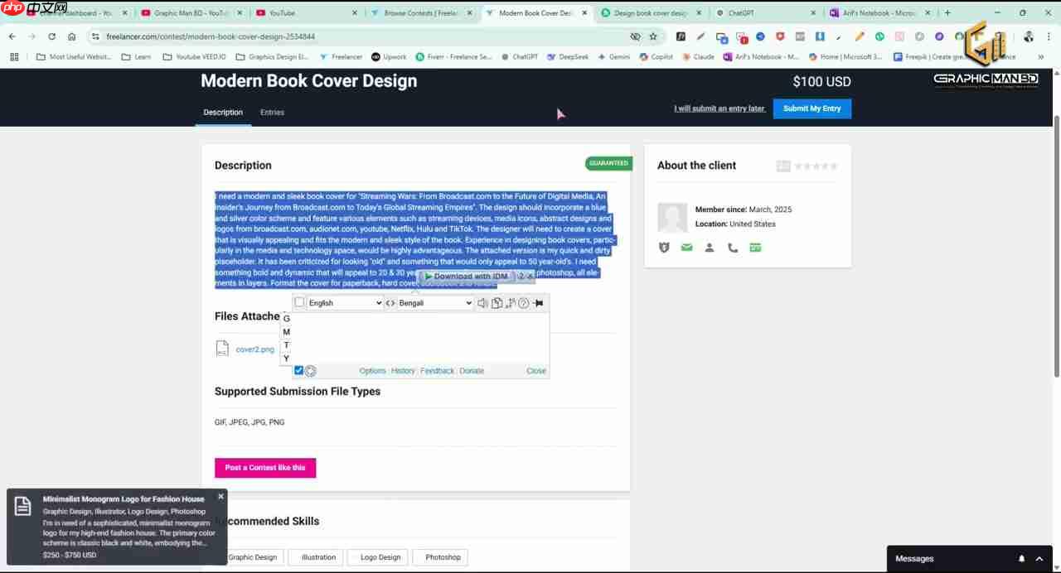Viewport: 1061px width, 573px height.
Task: Open the Claude bookmark
Action: click(697, 57)
